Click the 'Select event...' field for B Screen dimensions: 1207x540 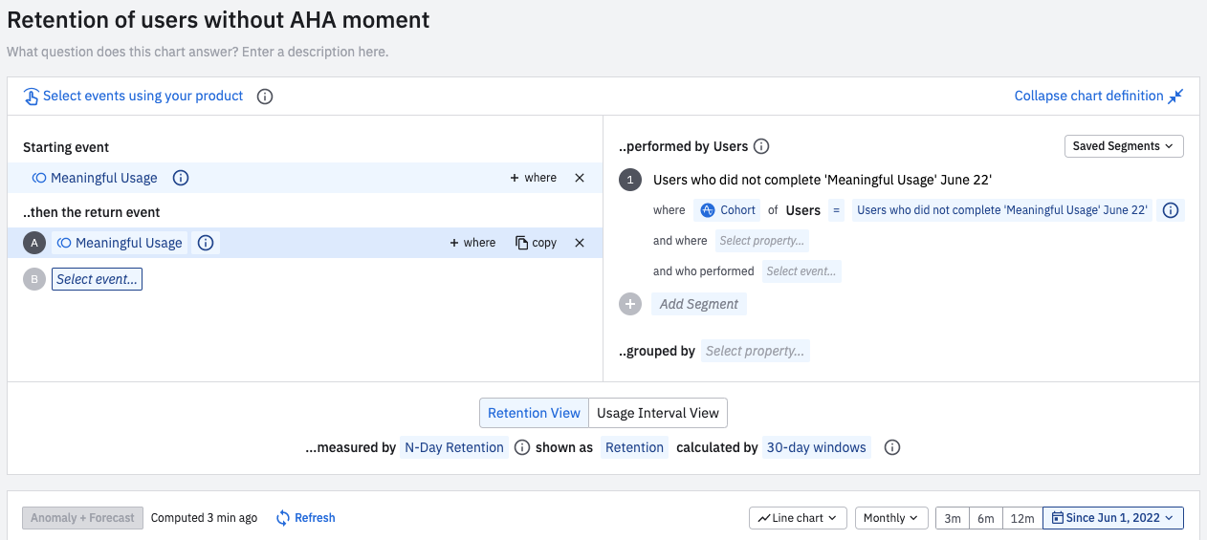point(97,279)
